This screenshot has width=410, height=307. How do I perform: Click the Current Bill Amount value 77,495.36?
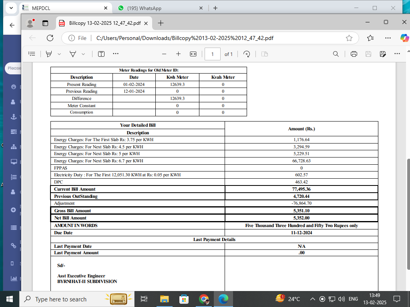tap(301, 189)
